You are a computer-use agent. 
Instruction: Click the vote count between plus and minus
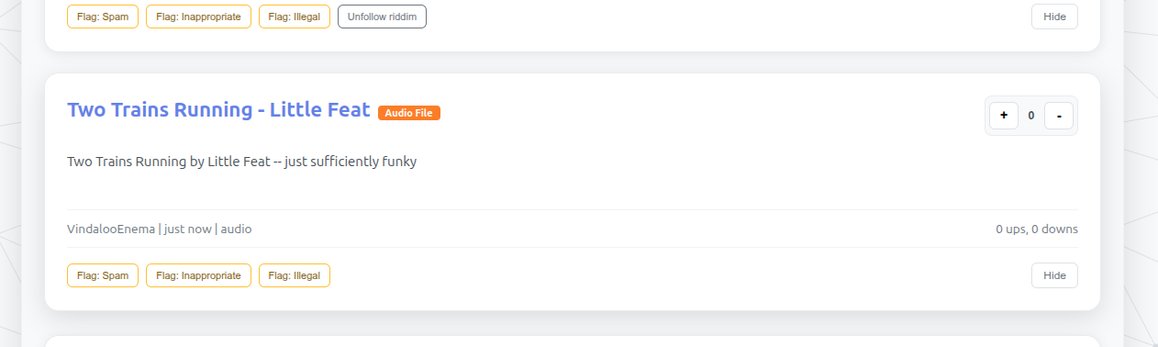pyautogui.click(x=1031, y=116)
